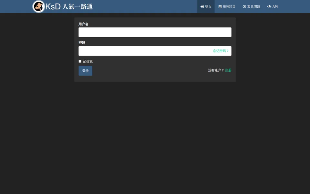Click the 记住我 label text
310x194 pixels.
coord(88,61)
